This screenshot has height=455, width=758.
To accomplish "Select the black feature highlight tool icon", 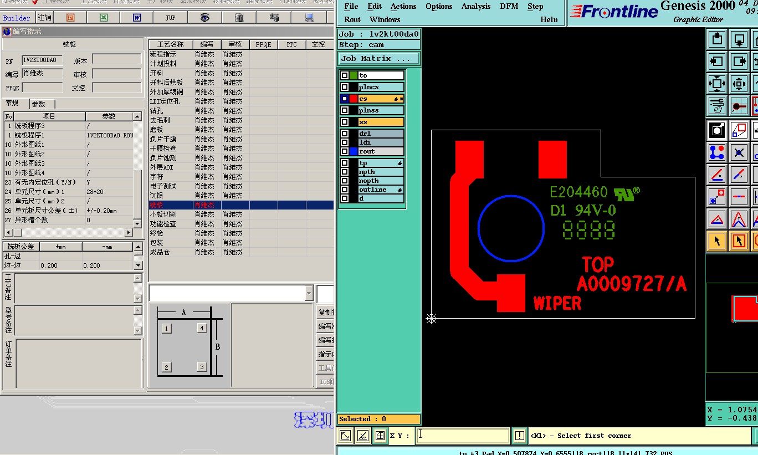I will [717, 130].
